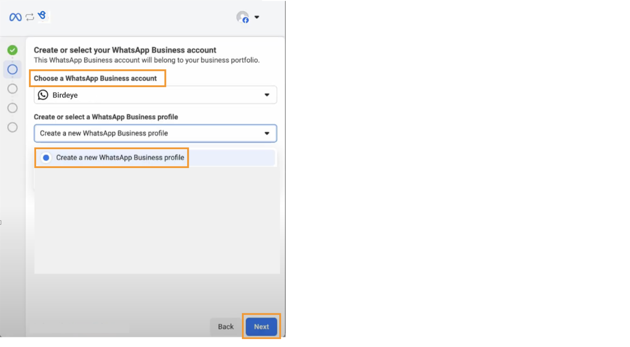Click the WhatsApp icon beside Birdeye
630x347 pixels.
43,95
